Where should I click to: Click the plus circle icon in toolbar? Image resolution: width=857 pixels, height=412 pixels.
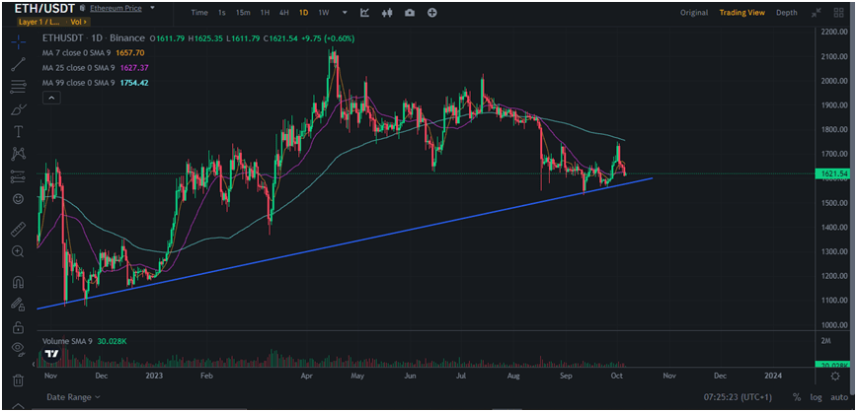click(431, 13)
